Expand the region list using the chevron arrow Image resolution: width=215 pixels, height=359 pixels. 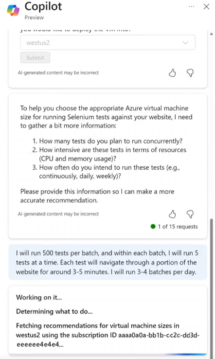point(185,43)
